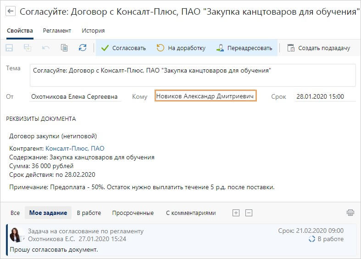
Task: Click text Содержание: Закупка канцтоваров для обучения
Action: click(x=82, y=157)
